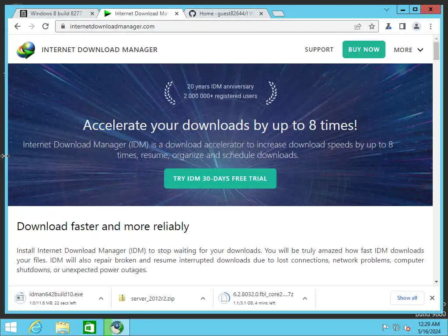The height and width of the screenshot is (336, 448).
Task: Open the Windows Start button
Action: 11,327
